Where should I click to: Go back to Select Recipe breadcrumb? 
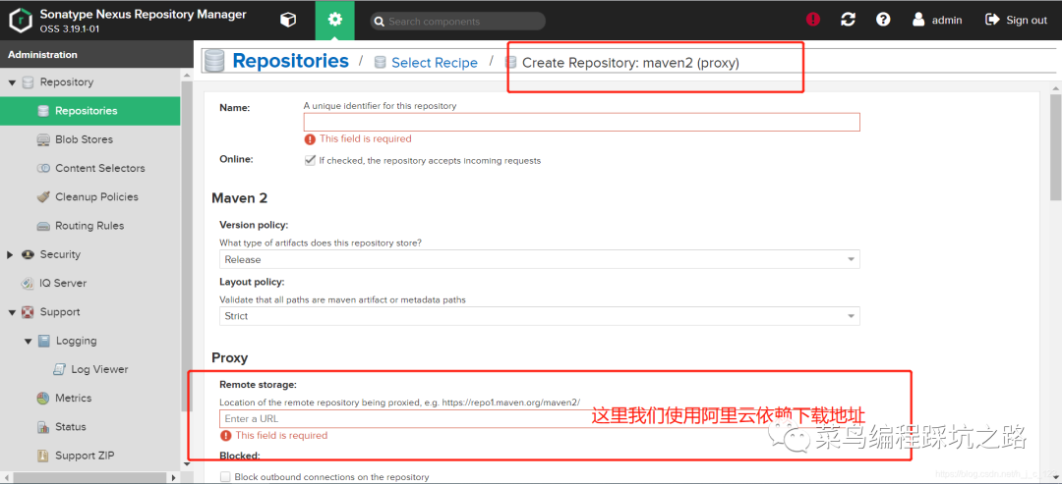pyautogui.click(x=435, y=63)
